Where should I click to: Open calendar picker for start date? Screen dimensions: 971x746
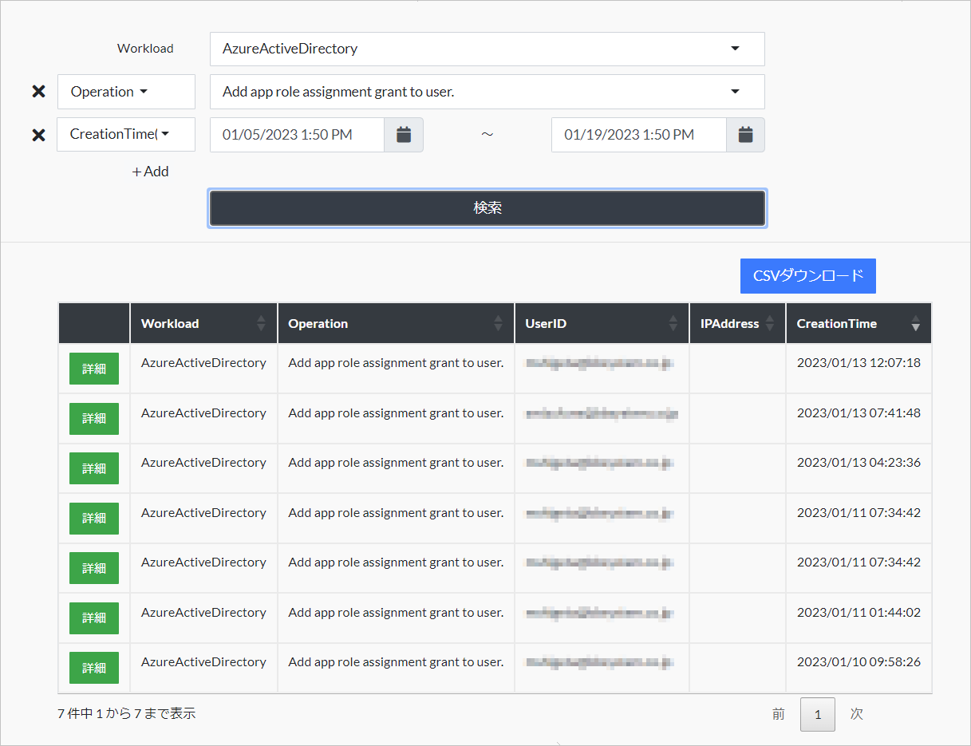point(404,135)
